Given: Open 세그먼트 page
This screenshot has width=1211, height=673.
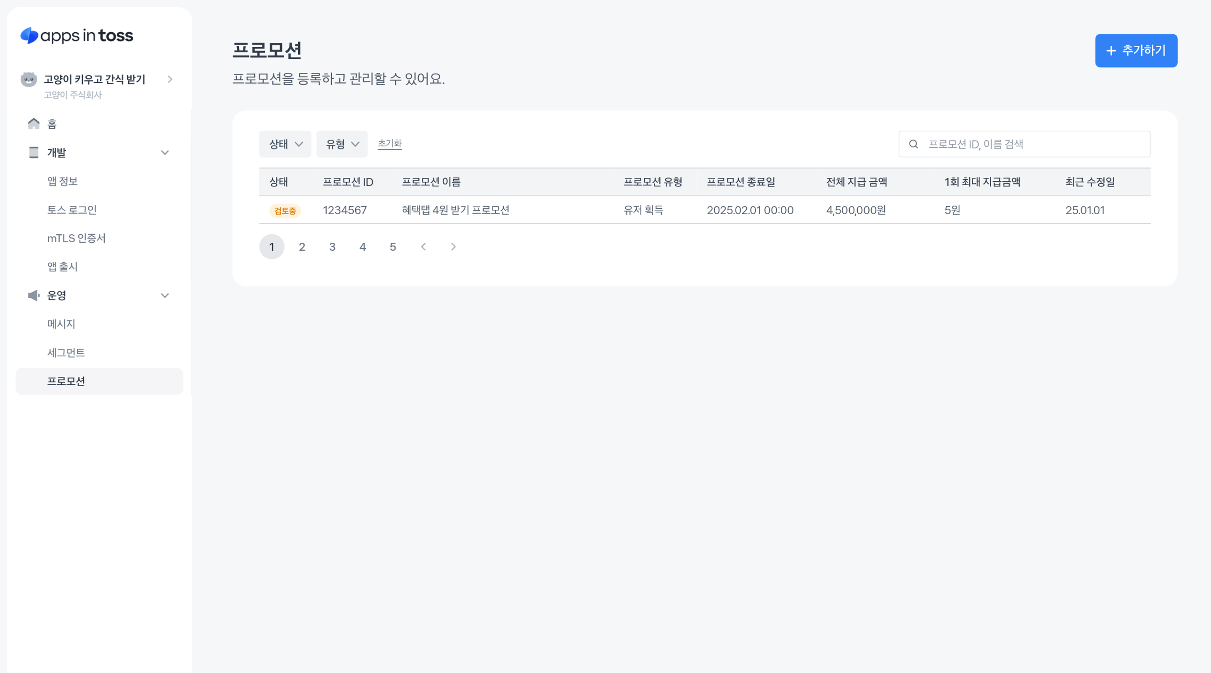Looking at the screenshot, I should [x=66, y=353].
